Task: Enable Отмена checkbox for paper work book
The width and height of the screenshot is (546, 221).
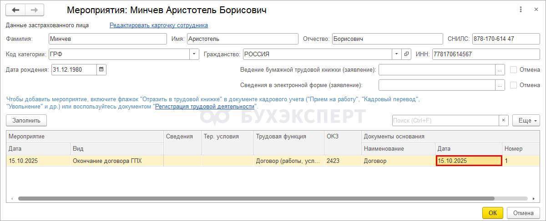Action: (513, 70)
